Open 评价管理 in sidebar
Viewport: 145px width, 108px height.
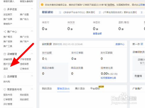8,104
